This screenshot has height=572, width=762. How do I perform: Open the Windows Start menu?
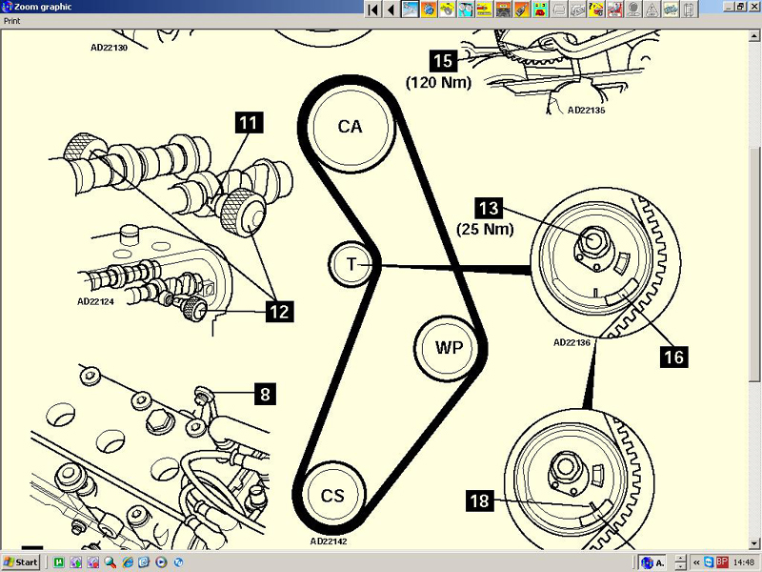(x=21, y=562)
